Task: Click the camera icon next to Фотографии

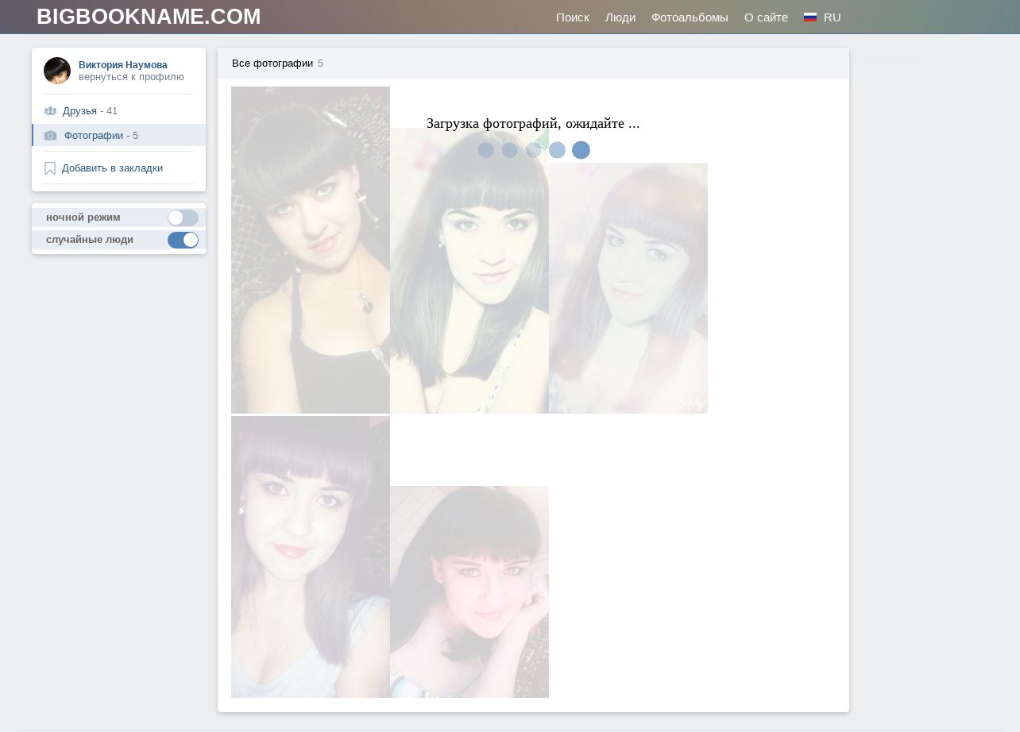Action: point(51,136)
